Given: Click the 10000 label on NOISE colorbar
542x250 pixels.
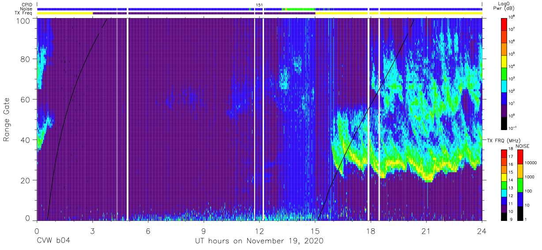Looking at the screenshot, I should point(531,163).
